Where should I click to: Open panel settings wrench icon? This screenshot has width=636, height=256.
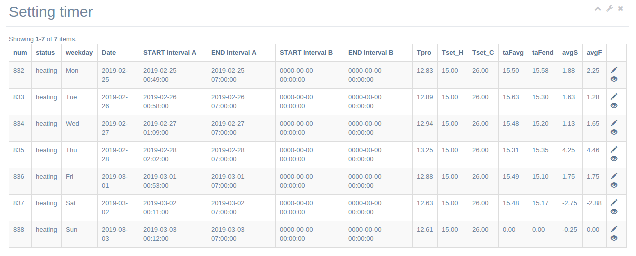click(x=609, y=9)
